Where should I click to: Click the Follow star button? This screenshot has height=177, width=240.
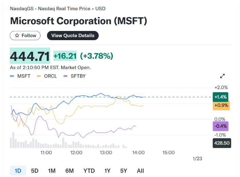[x=25, y=35]
